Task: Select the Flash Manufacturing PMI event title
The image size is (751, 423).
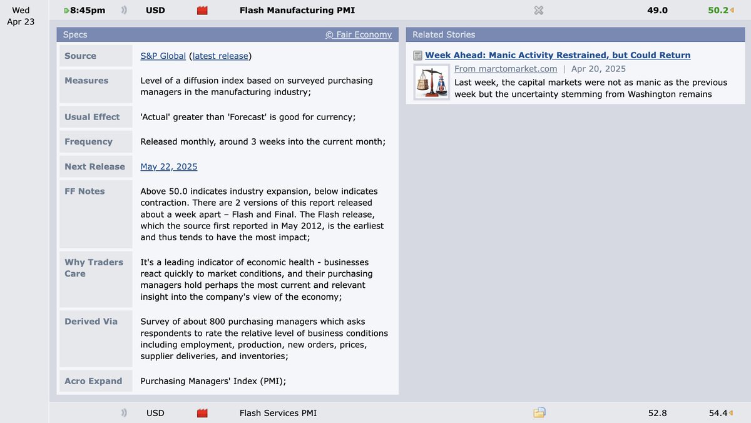Action: click(x=297, y=10)
